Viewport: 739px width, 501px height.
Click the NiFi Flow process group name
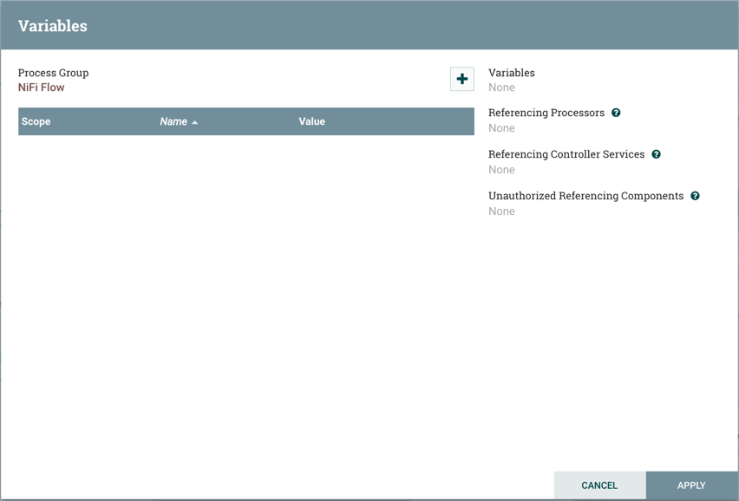[42, 88]
